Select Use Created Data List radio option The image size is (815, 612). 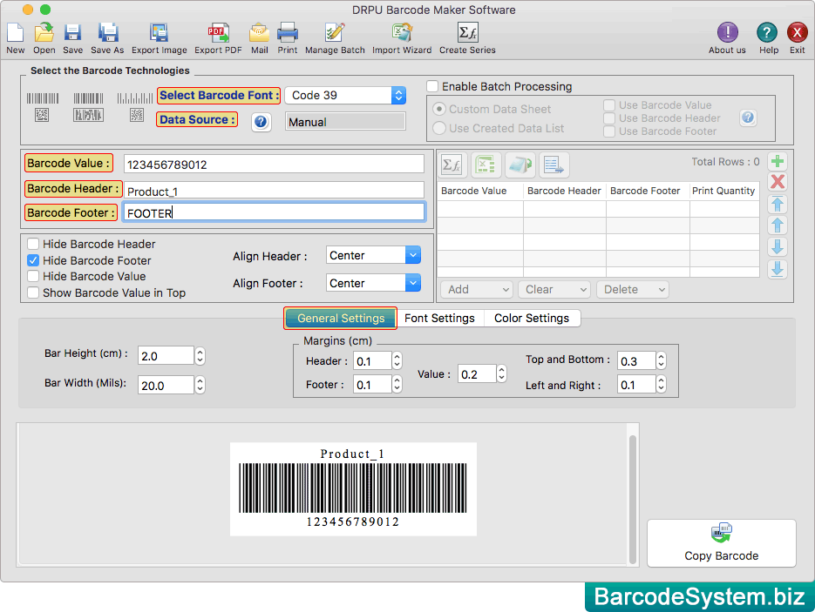point(439,128)
